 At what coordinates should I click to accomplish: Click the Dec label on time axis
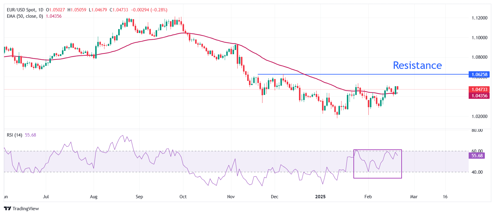[x=274, y=197]
